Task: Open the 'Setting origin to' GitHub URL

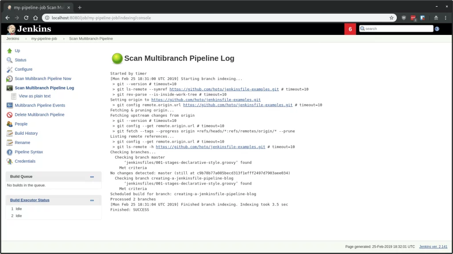Action: (x=206, y=99)
